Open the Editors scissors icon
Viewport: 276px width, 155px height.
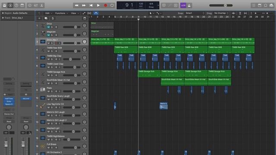(x=42, y=6)
